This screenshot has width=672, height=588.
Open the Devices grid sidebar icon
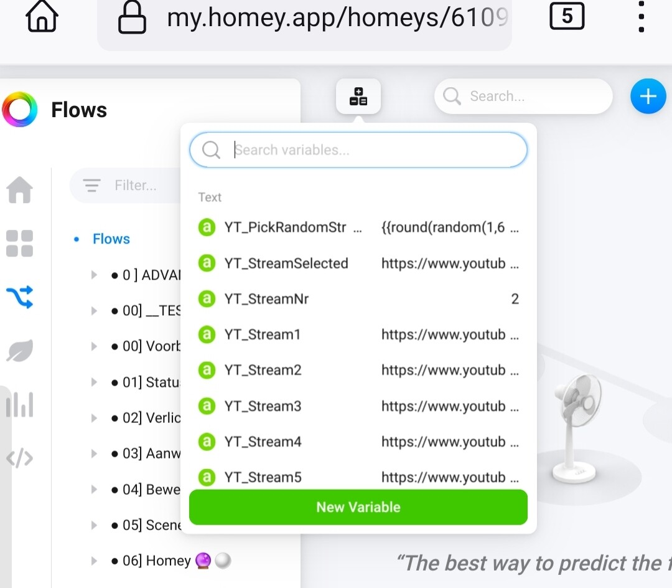pyautogui.click(x=19, y=243)
